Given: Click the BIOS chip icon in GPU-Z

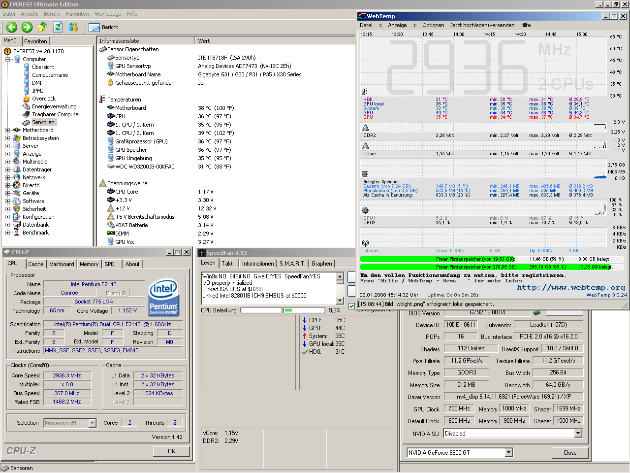Looking at the screenshot, I should click(537, 312).
